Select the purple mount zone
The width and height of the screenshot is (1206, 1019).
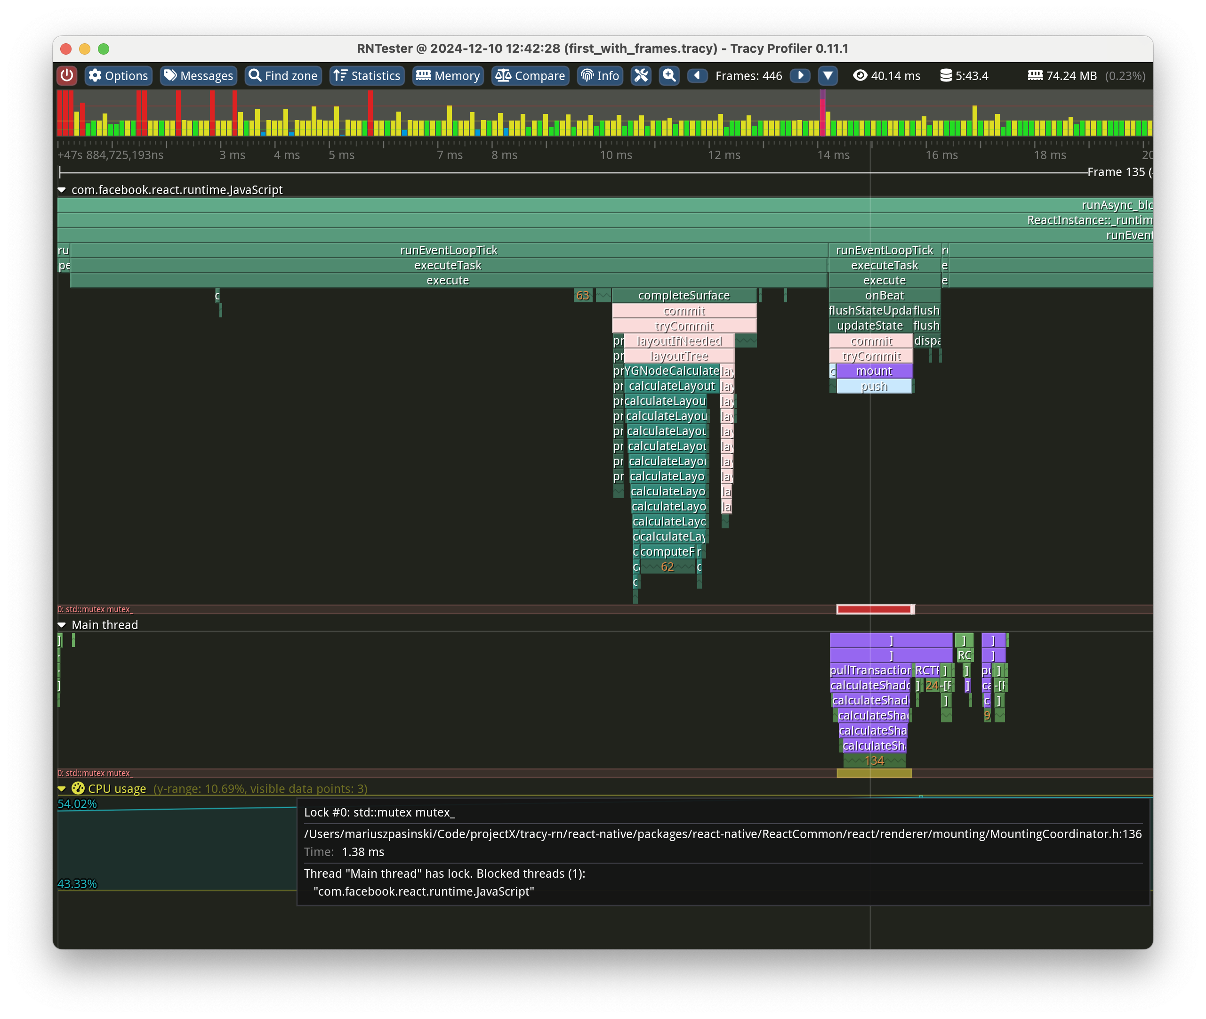tap(874, 371)
